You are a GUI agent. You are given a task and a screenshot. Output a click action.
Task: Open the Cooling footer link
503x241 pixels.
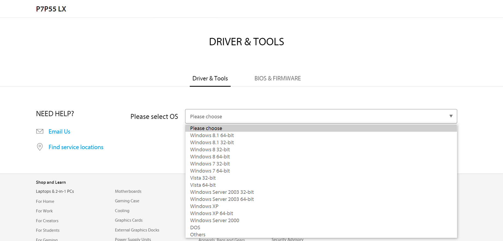(122, 211)
